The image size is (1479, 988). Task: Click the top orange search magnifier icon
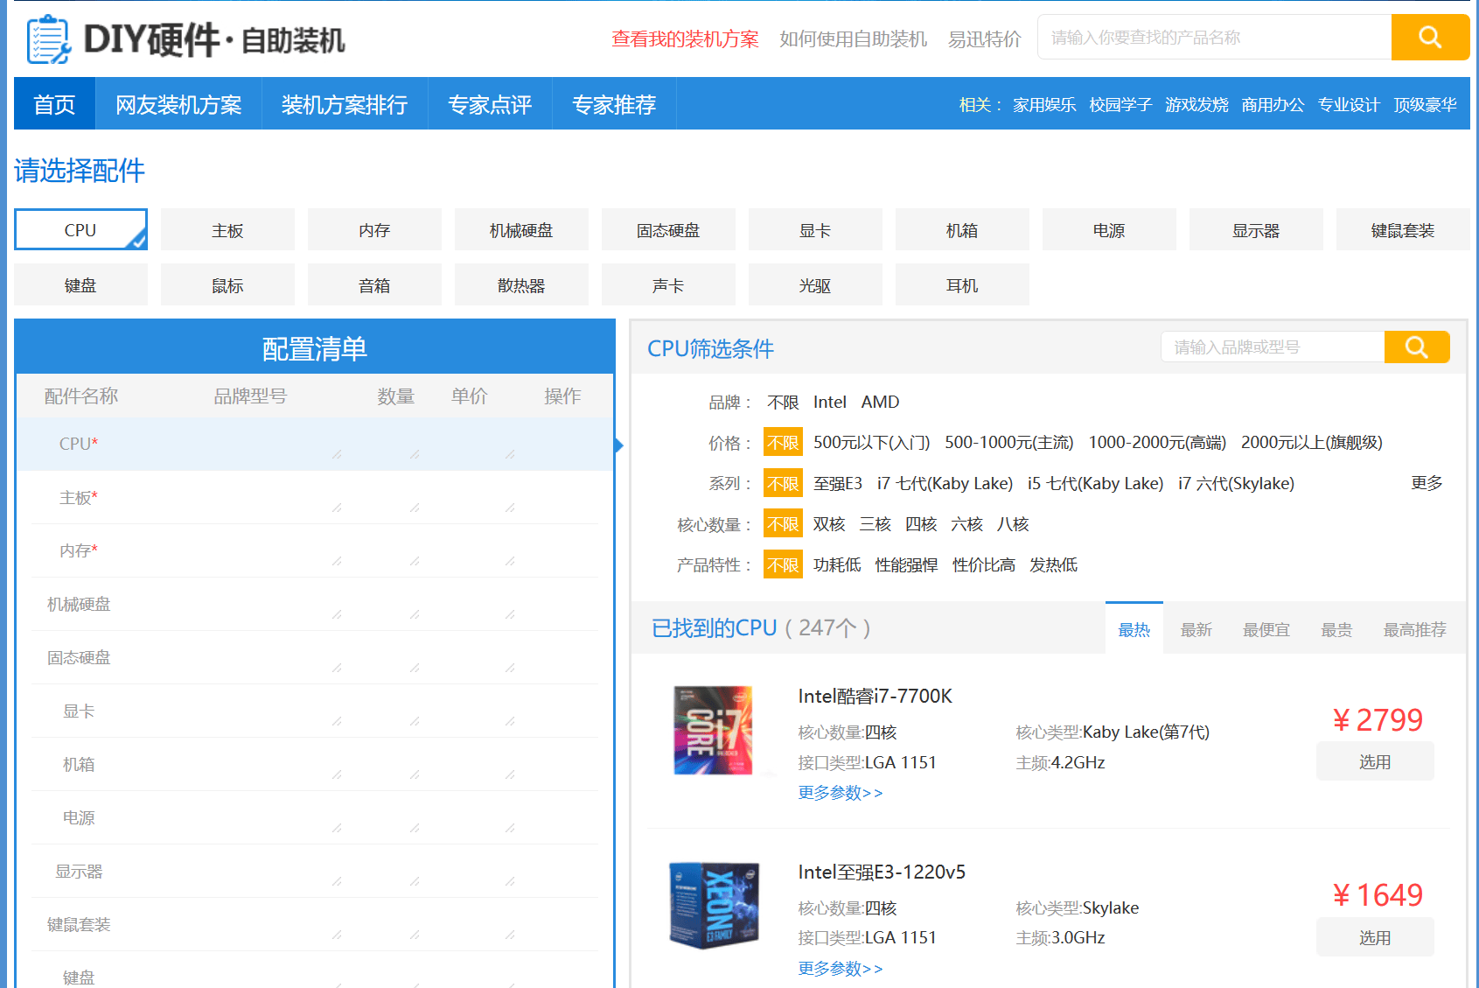point(1430,37)
